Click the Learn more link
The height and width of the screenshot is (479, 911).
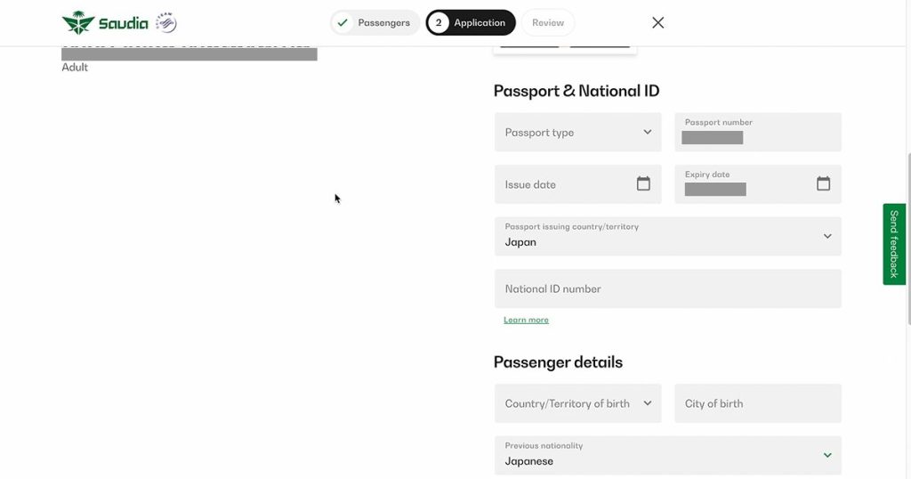[526, 320]
